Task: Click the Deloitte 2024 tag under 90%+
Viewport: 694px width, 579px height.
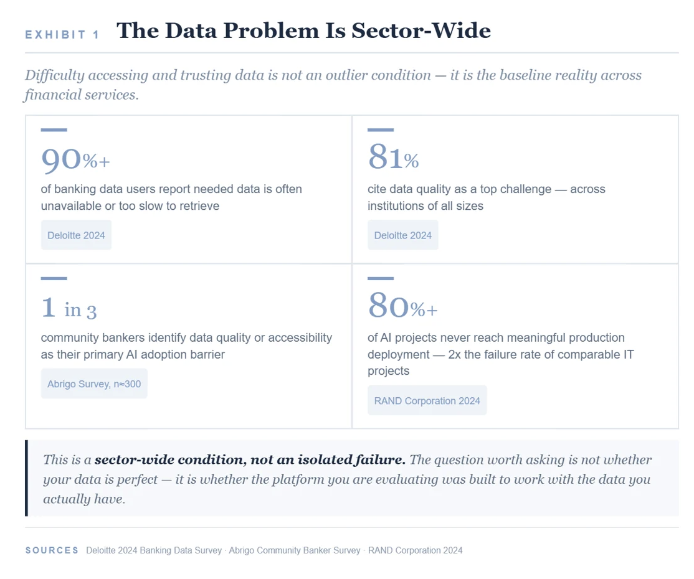Action: [76, 235]
